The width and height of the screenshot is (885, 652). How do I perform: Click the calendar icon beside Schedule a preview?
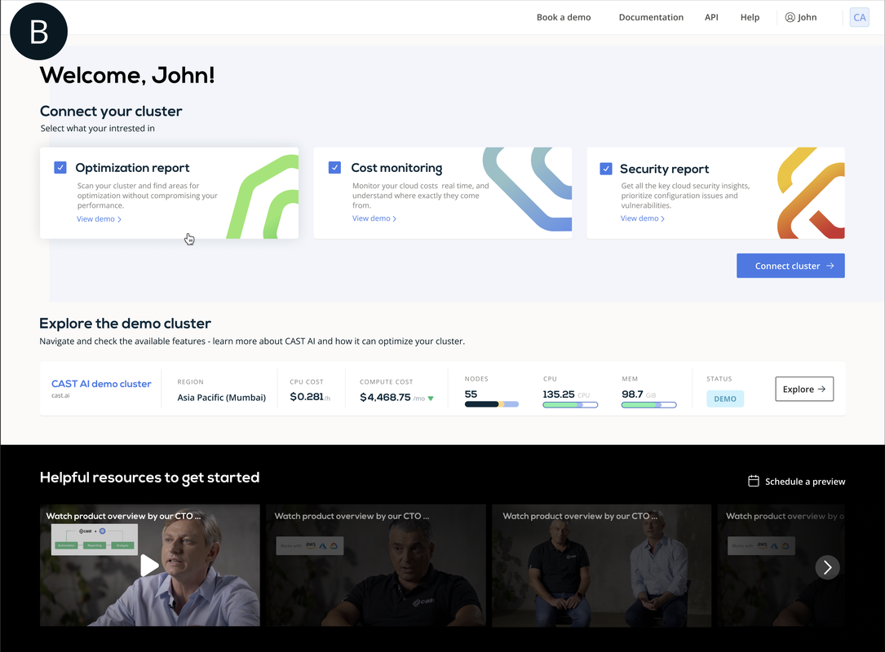pyautogui.click(x=754, y=481)
